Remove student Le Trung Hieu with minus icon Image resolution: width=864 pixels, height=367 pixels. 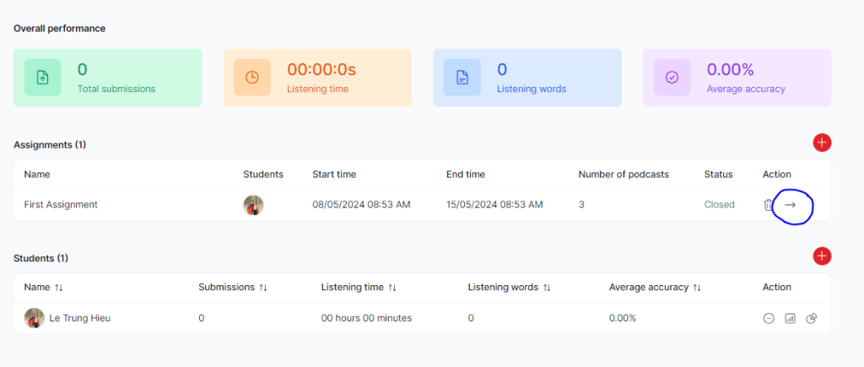(769, 318)
